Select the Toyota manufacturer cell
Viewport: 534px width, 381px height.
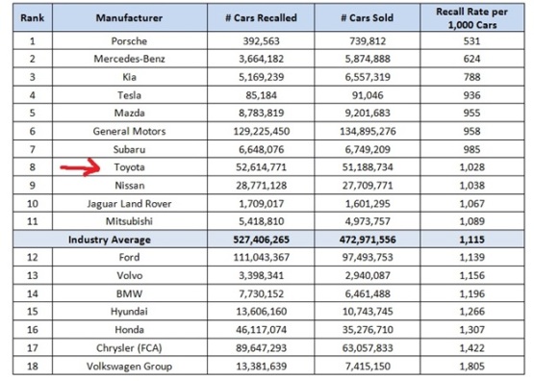130,167
